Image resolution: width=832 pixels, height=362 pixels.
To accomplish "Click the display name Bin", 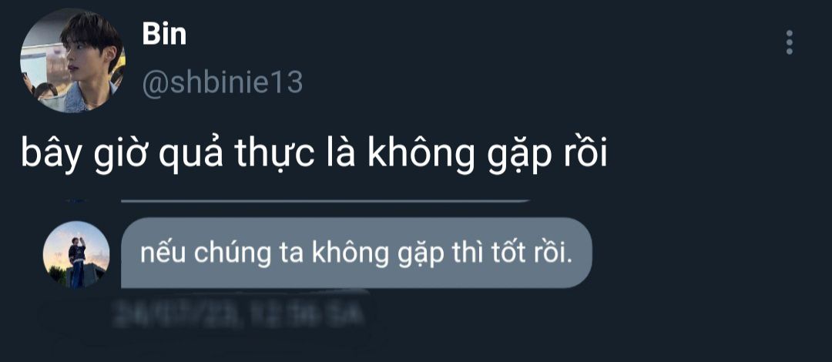I will pyautogui.click(x=164, y=35).
